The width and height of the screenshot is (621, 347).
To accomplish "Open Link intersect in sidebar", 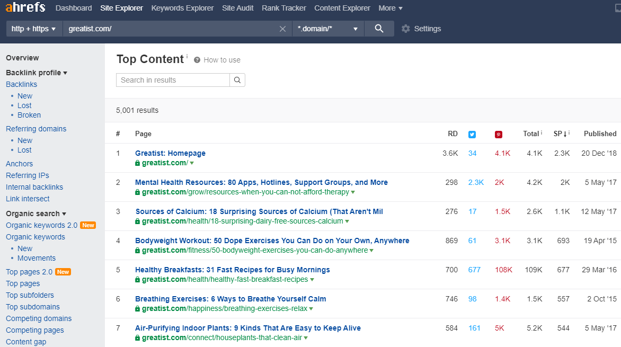I will click(x=28, y=199).
